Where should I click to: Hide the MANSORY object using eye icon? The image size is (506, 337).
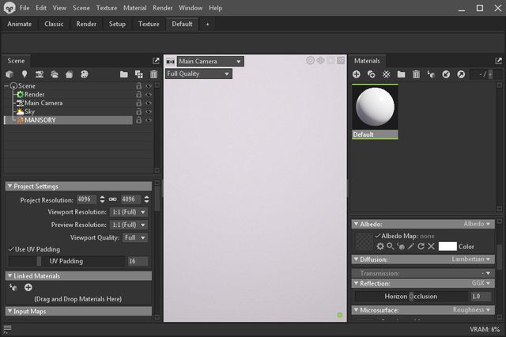click(x=149, y=120)
